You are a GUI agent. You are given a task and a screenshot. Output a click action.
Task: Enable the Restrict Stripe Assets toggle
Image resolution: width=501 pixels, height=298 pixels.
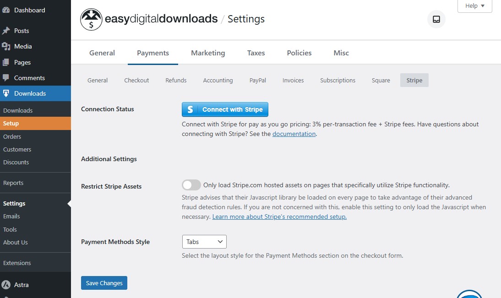[191, 185]
